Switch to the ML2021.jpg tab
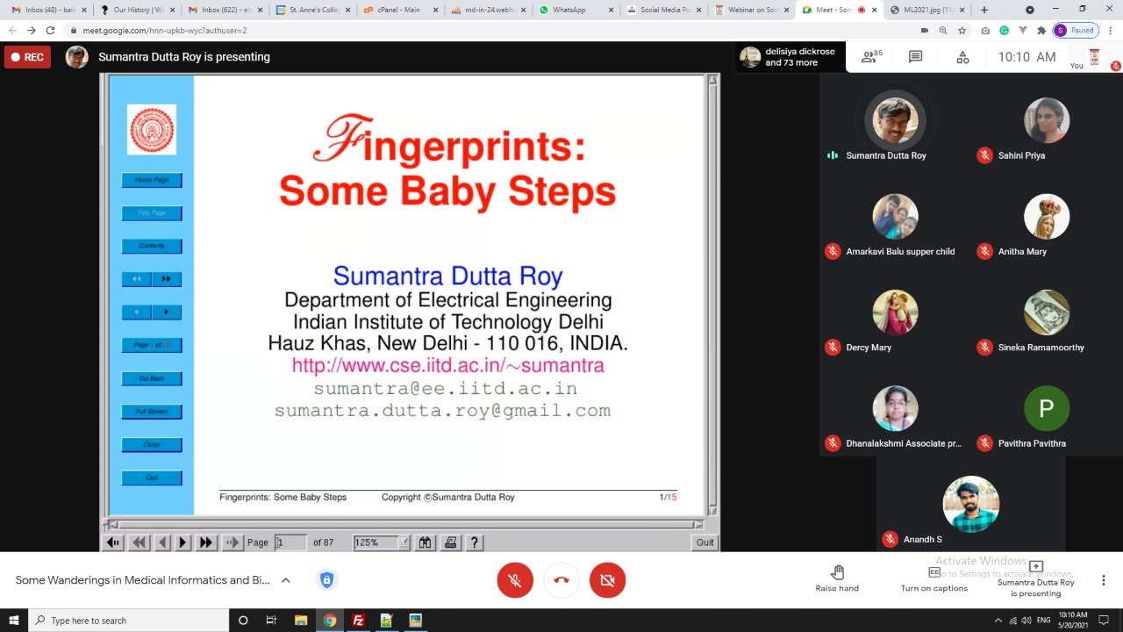 926,10
